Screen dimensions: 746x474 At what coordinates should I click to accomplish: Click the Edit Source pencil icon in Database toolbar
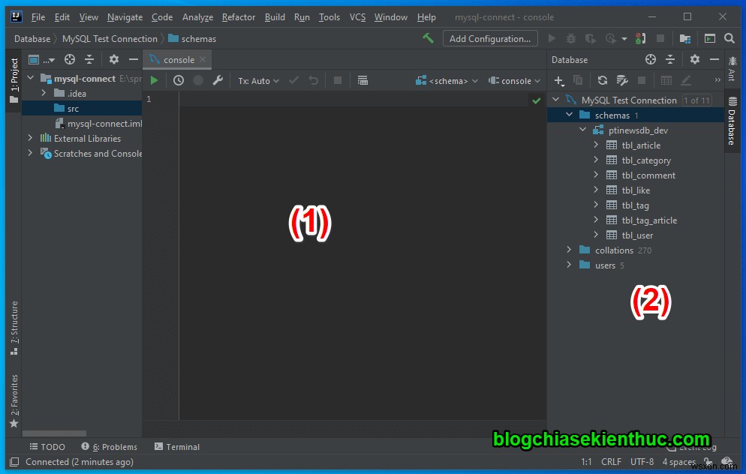point(685,80)
